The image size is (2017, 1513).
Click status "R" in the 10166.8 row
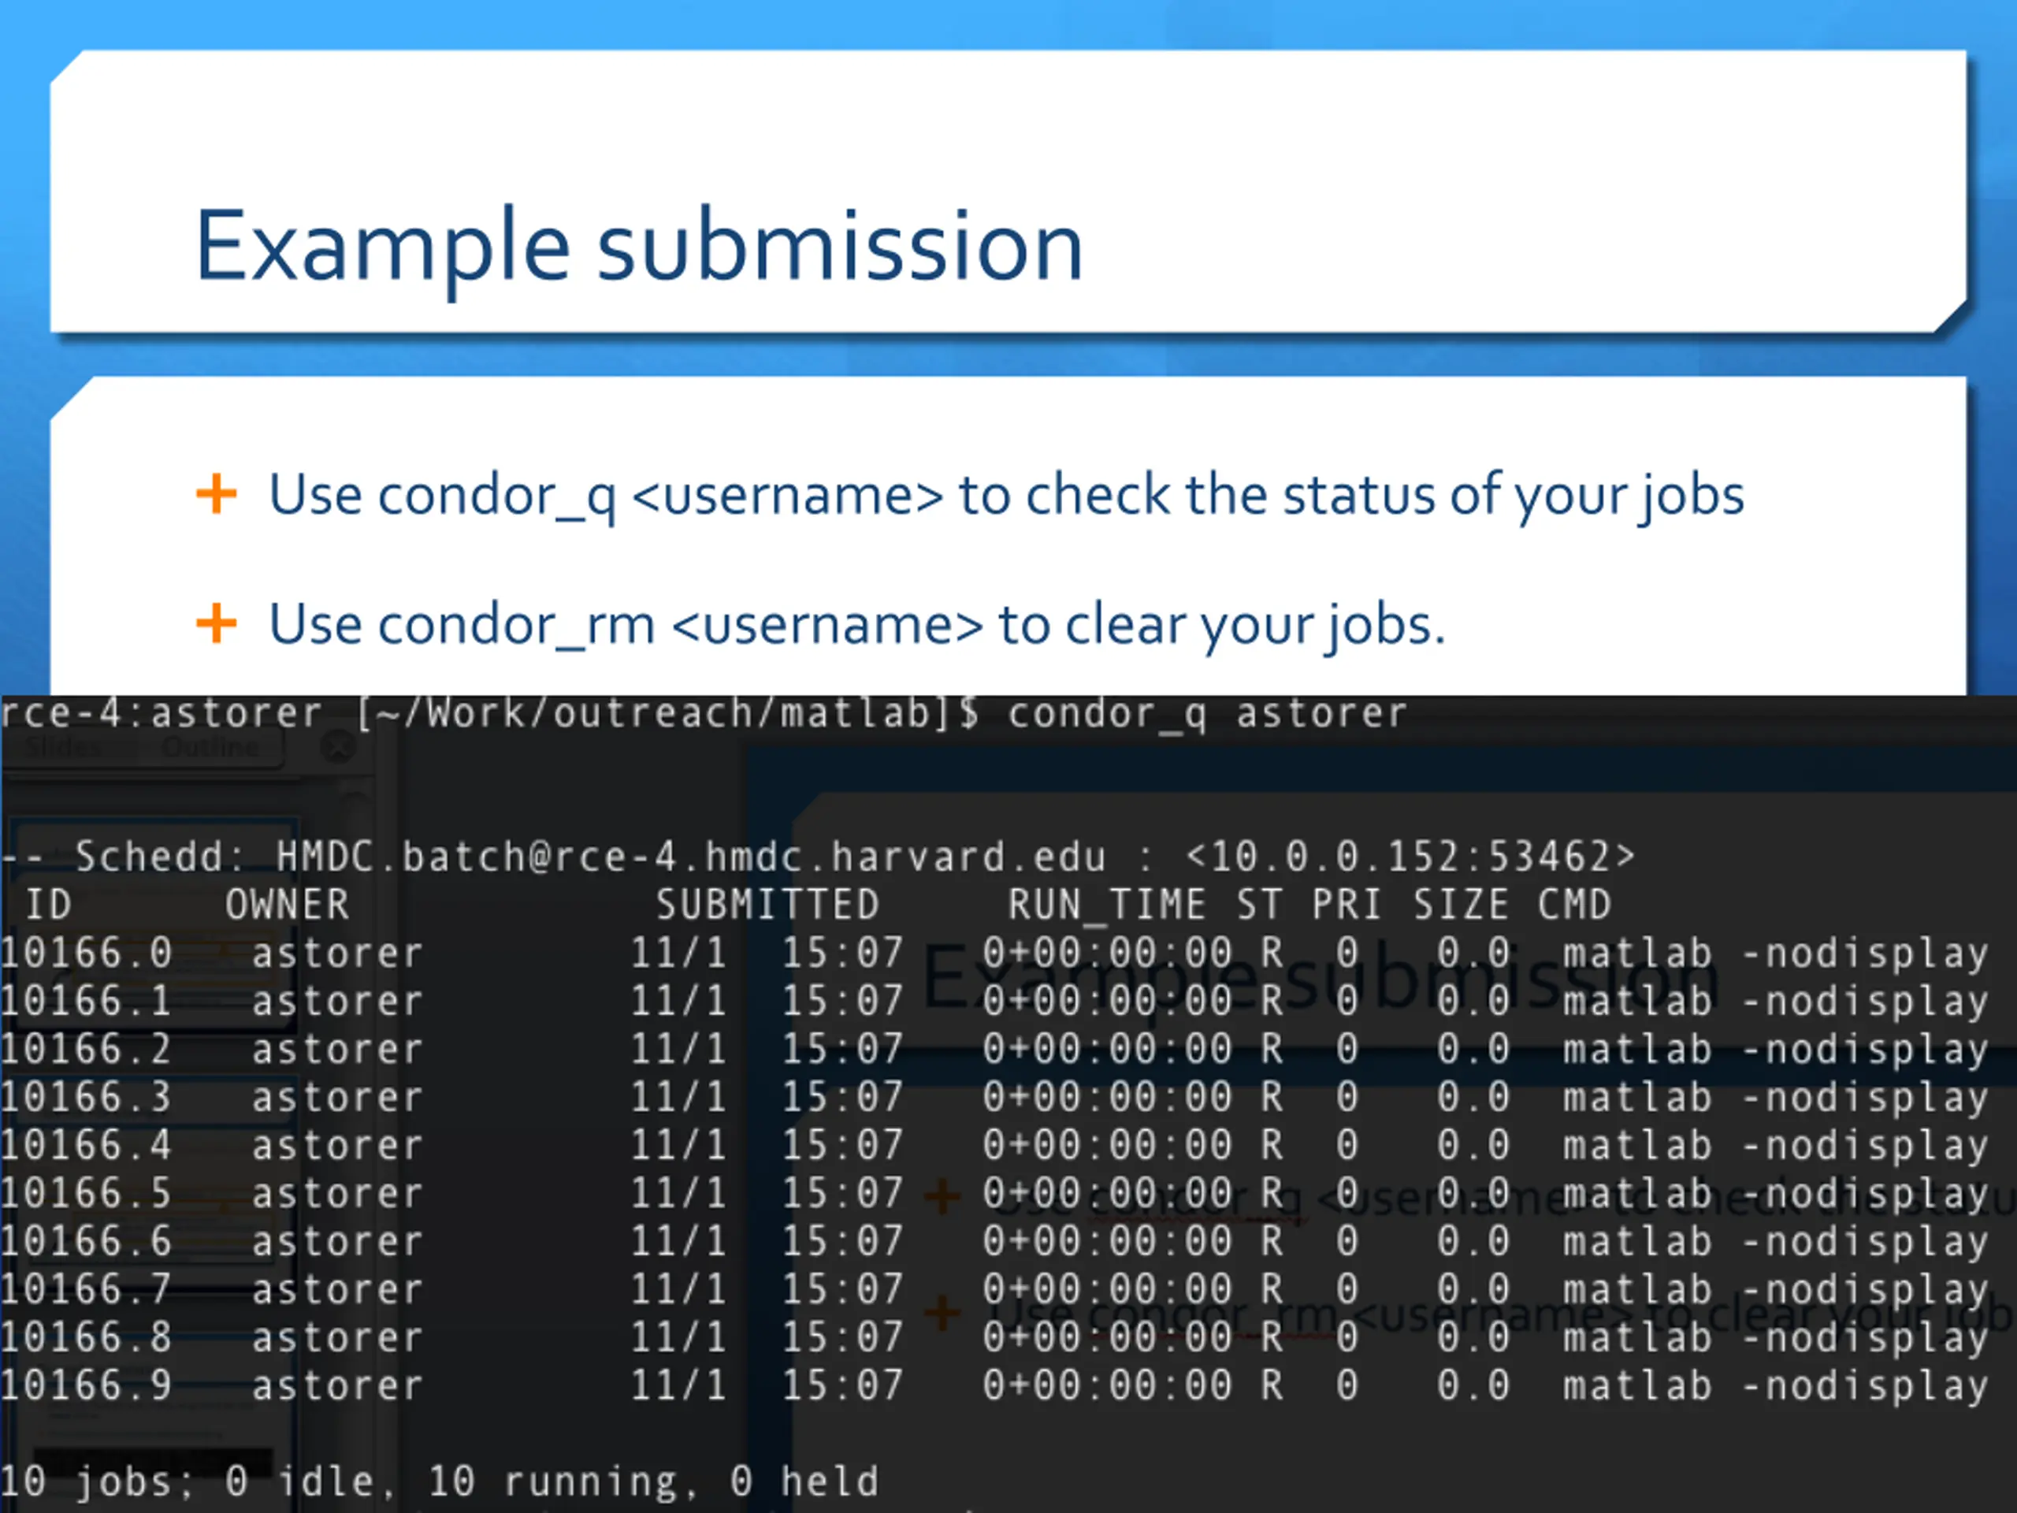click(x=1272, y=1338)
